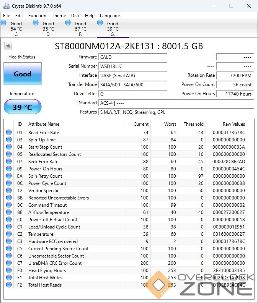This screenshot has width=258, height=303.
Task: Click the G: drive status orb
Action: (x=100, y=23)
